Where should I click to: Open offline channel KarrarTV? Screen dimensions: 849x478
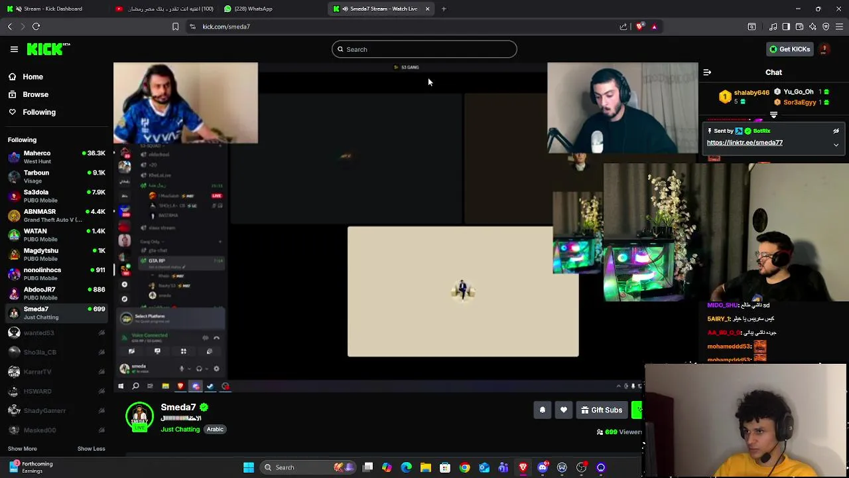point(56,372)
